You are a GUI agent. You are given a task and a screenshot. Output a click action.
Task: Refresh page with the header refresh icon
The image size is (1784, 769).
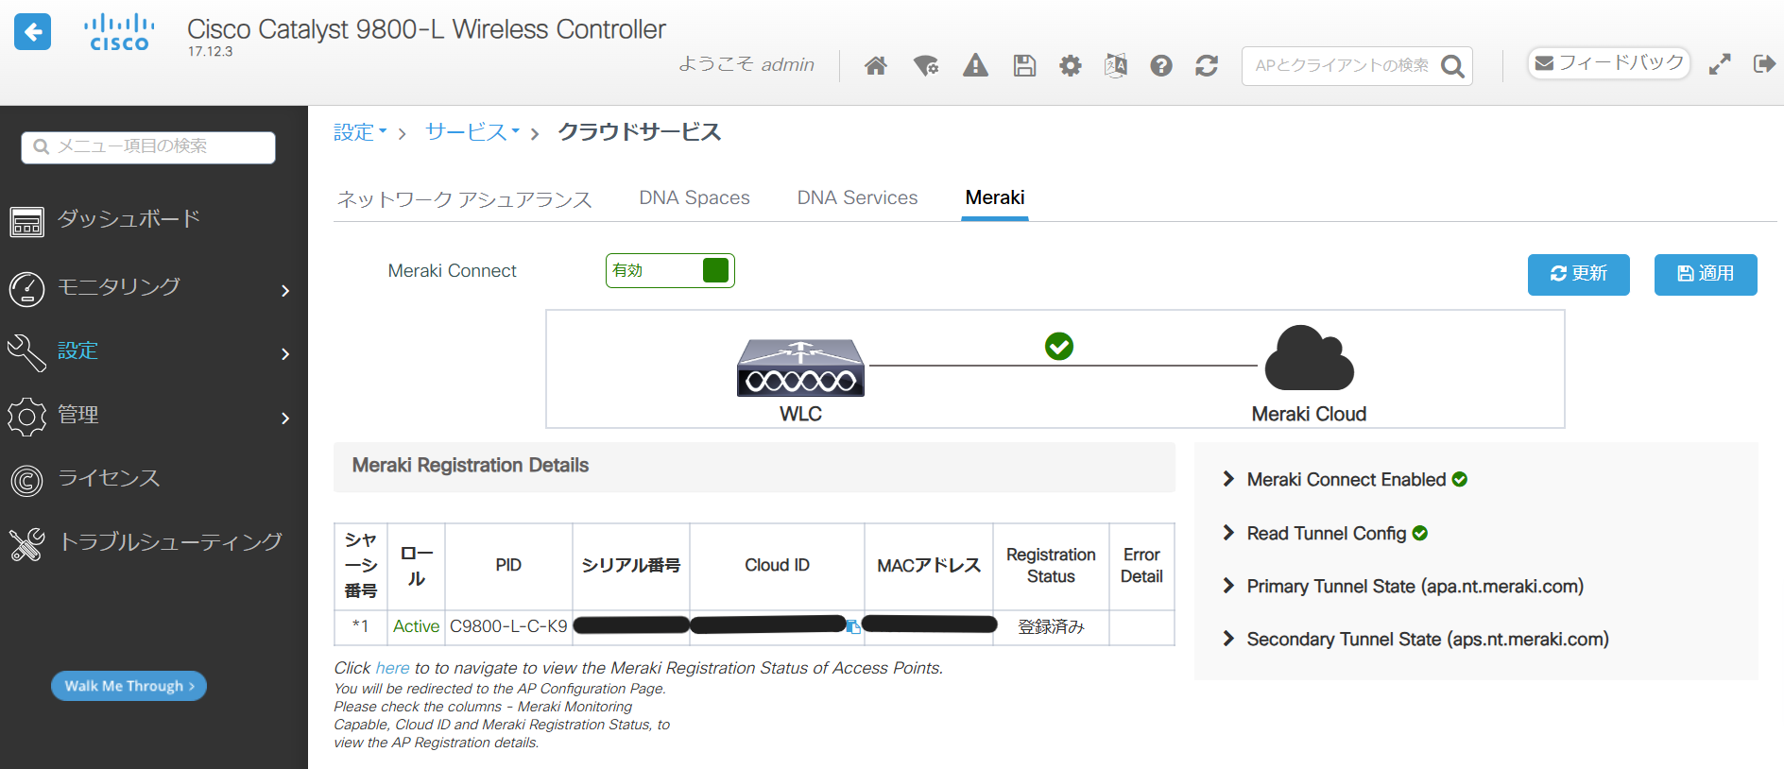click(x=1207, y=65)
